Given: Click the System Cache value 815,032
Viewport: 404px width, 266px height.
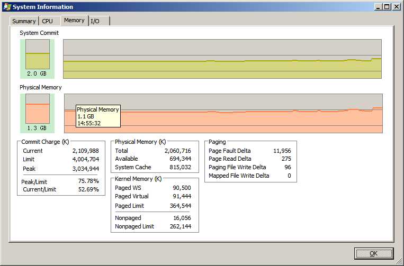Looking at the screenshot, I should pyautogui.click(x=180, y=167).
